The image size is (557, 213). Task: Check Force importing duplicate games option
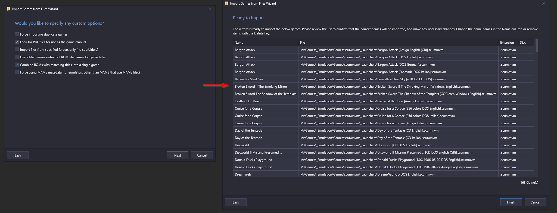coord(17,34)
